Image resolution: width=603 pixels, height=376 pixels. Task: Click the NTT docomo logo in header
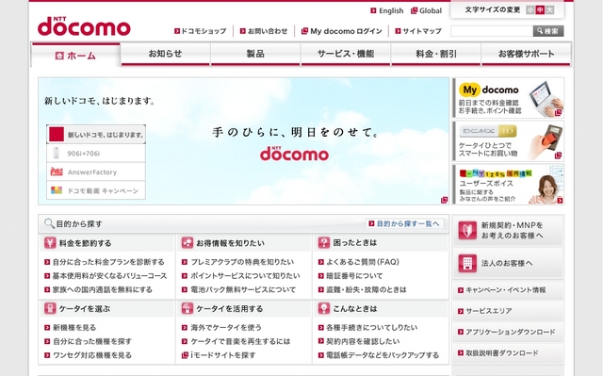pos(84,26)
